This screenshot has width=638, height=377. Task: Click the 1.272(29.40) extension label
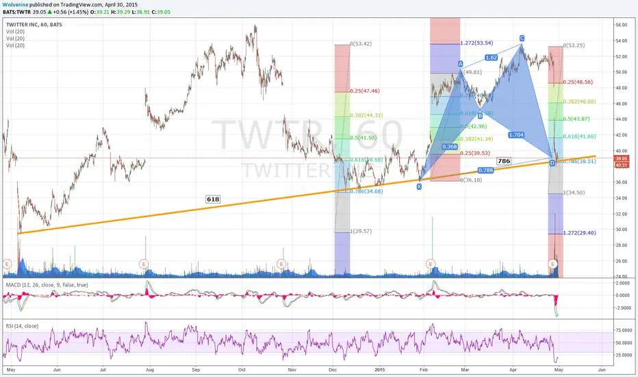tap(580, 233)
